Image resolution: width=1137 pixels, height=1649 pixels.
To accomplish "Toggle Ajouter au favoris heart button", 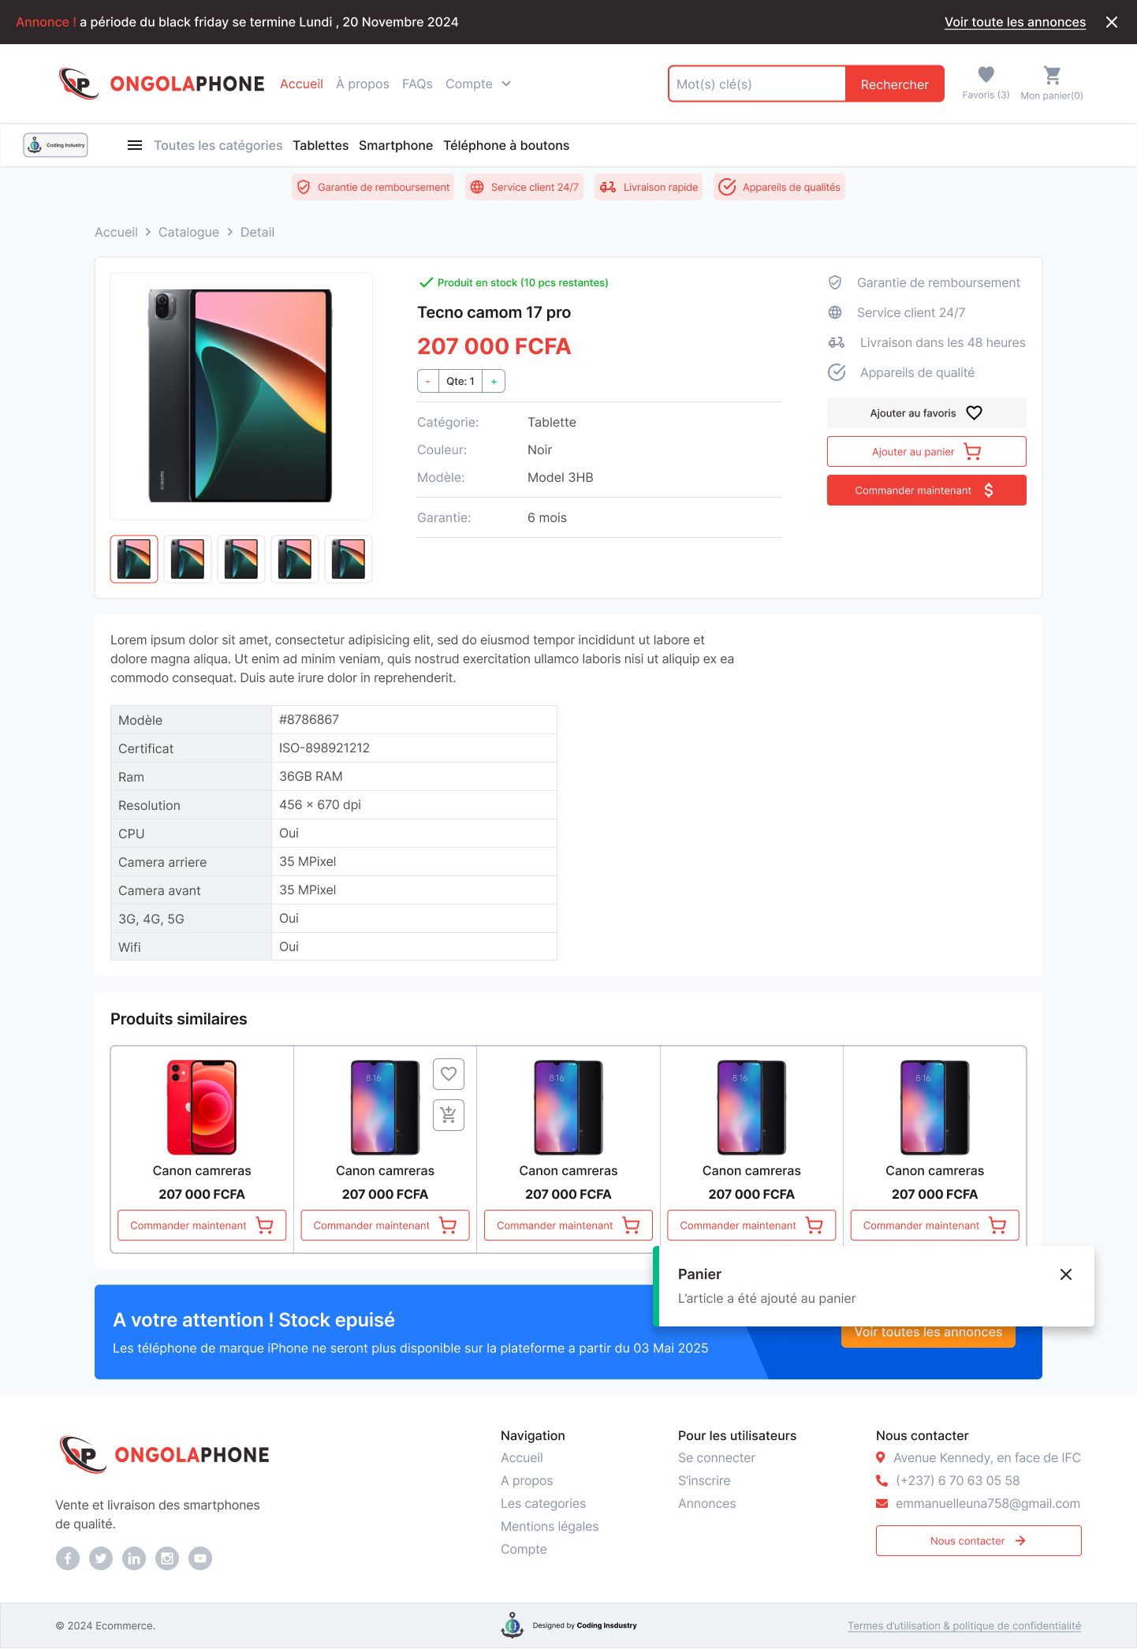I will point(926,412).
